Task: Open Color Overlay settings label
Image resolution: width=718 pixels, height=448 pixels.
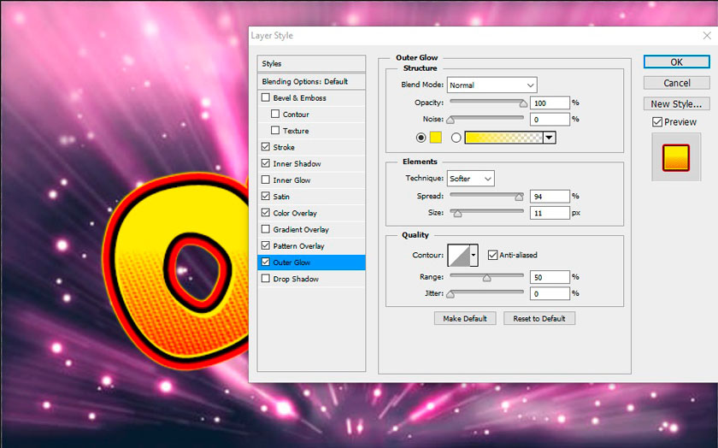Action: point(295,213)
